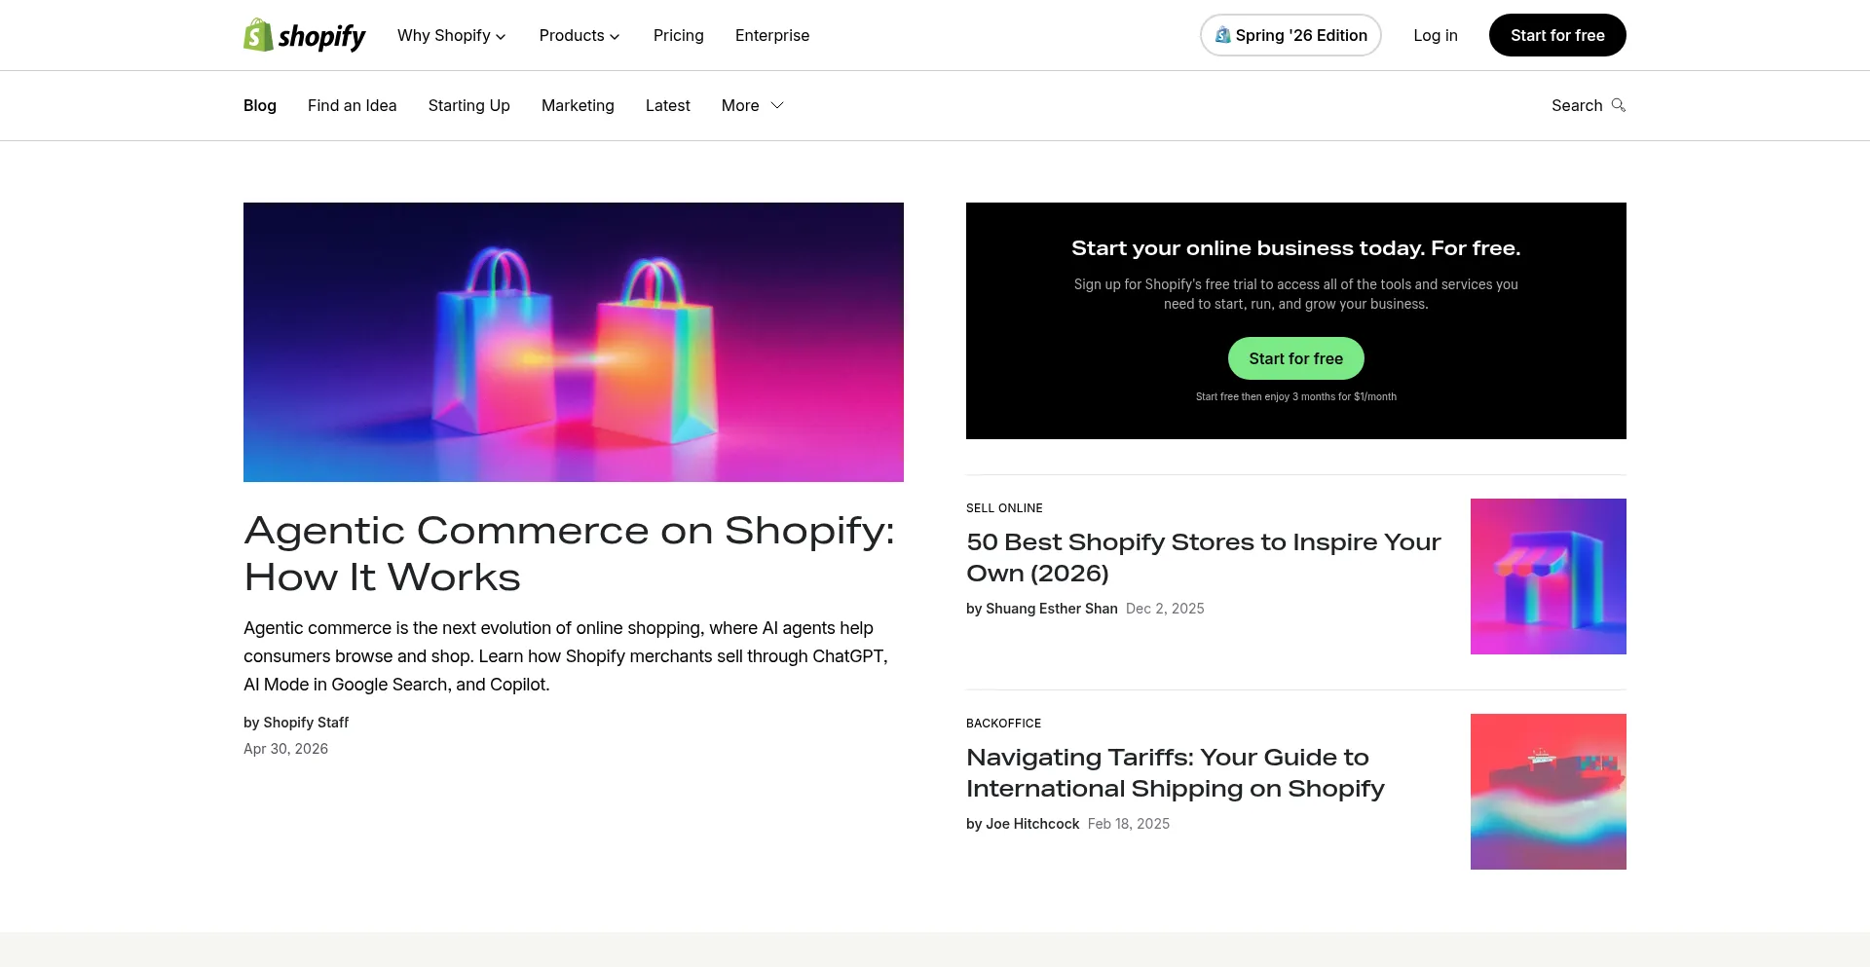Click author name Joe Hitchcock
The image size is (1870, 967).
pos(1032,824)
